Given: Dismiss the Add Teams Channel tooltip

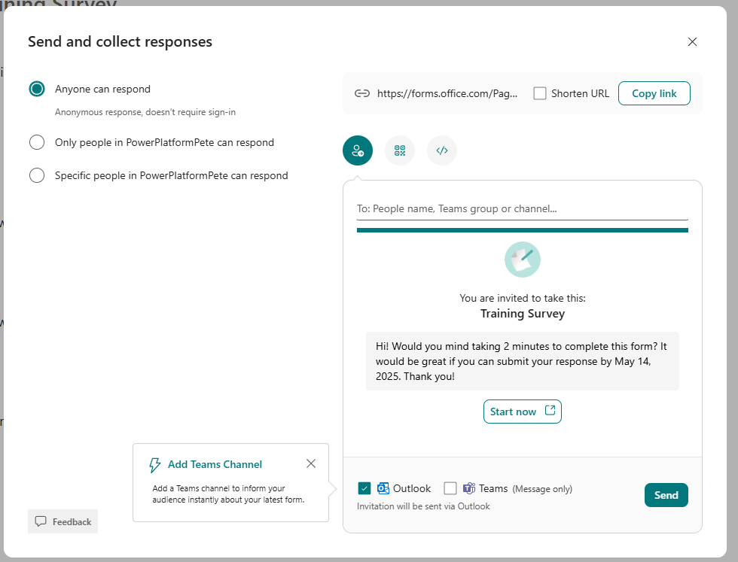Looking at the screenshot, I should coord(311,463).
